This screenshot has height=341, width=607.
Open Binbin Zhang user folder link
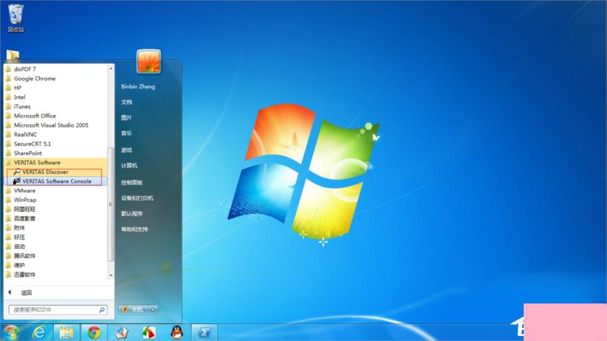tap(138, 86)
